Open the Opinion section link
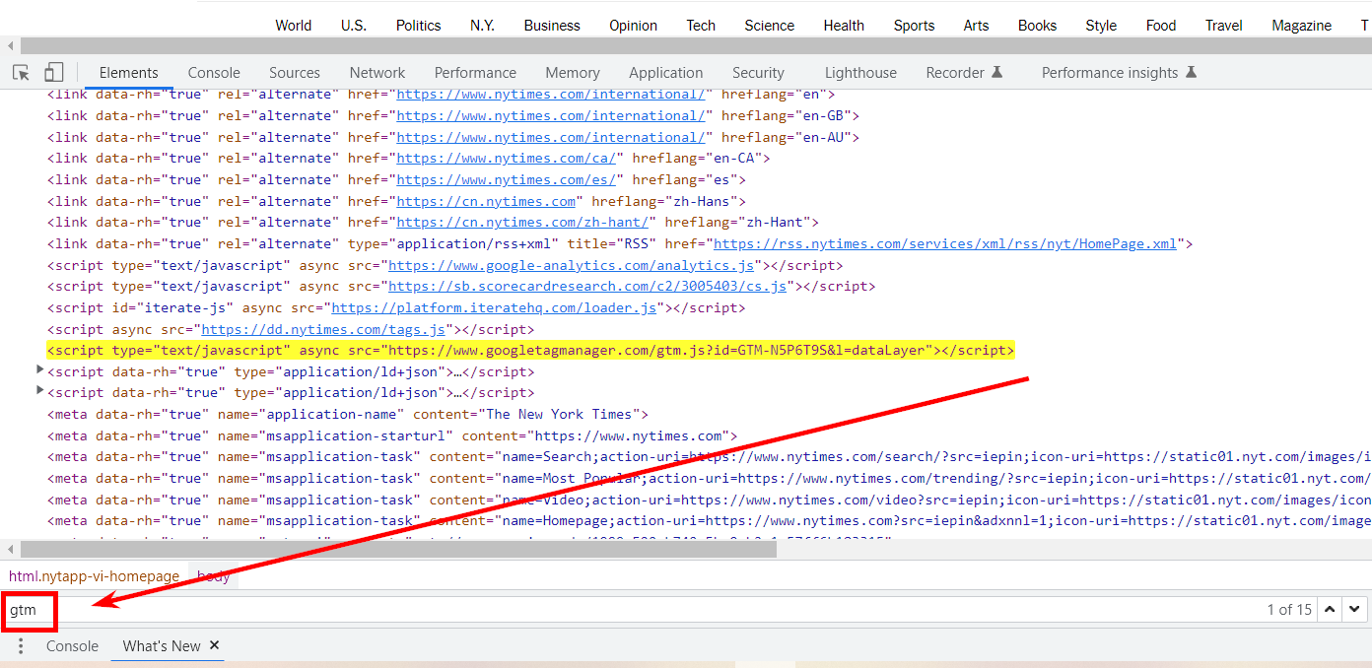1372x668 pixels. click(634, 26)
